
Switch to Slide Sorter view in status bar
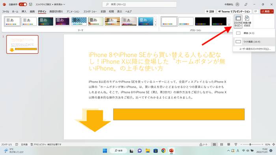coord(222,144)
